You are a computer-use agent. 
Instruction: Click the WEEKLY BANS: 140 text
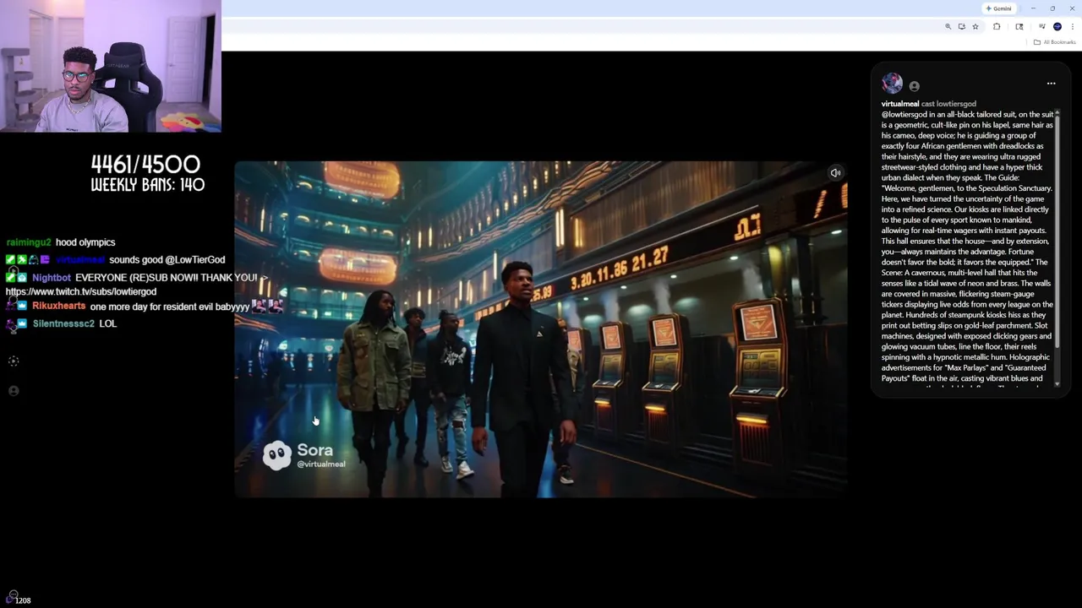point(148,185)
